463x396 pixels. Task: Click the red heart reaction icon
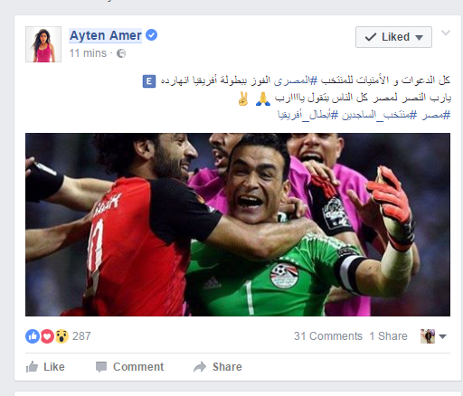click(47, 336)
